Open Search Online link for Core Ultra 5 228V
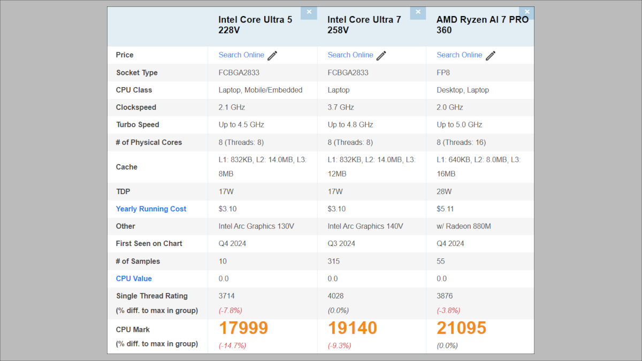642x361 pixels. (x=241, y=55)
